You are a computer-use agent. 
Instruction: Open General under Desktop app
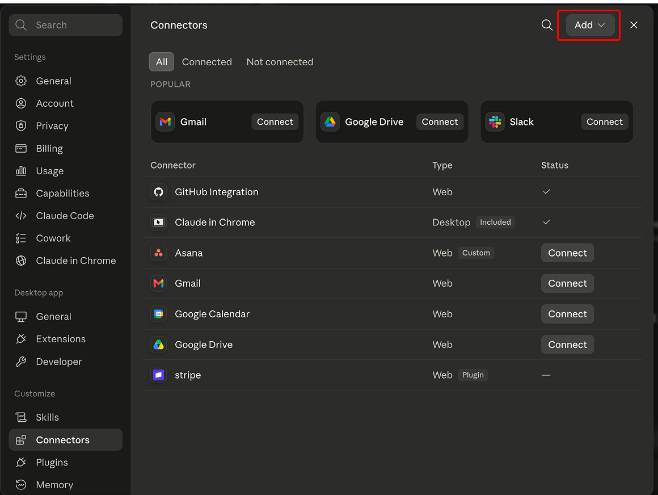[65, 317]
